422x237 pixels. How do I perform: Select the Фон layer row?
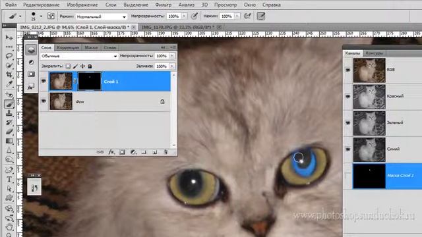click(x=105, y=101)
